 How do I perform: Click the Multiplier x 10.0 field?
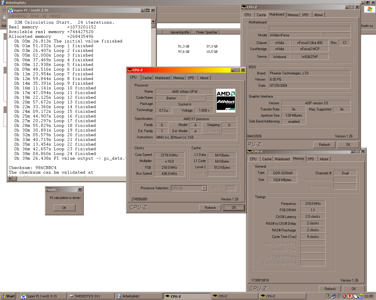(x=169, y=161)
